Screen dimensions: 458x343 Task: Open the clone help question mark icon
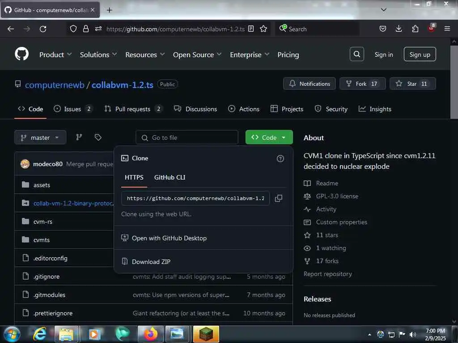pyautogui.click(x=280, y=159)
